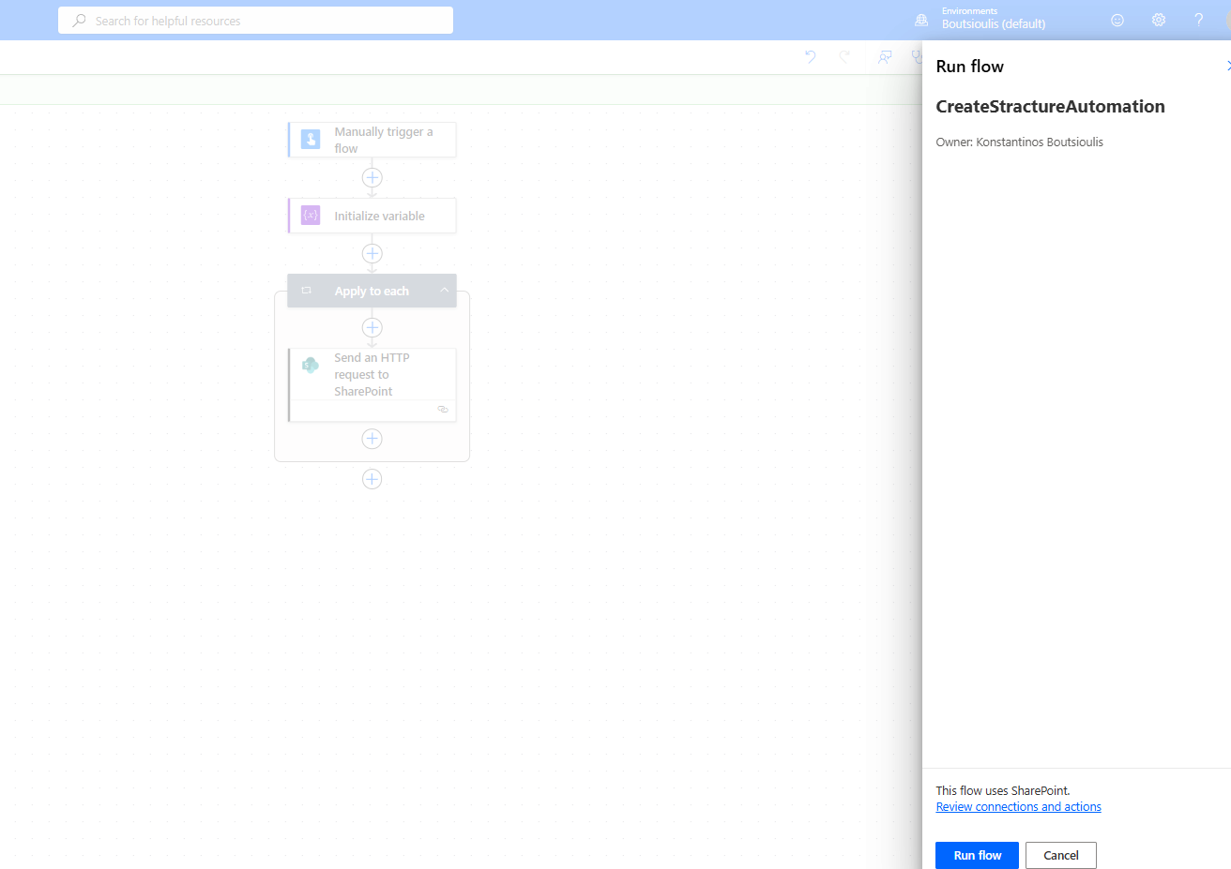The width and height of the screenshot is (1231, 869).
Task: Add step below Manually trigger a flow
Action: pos(372,177)
